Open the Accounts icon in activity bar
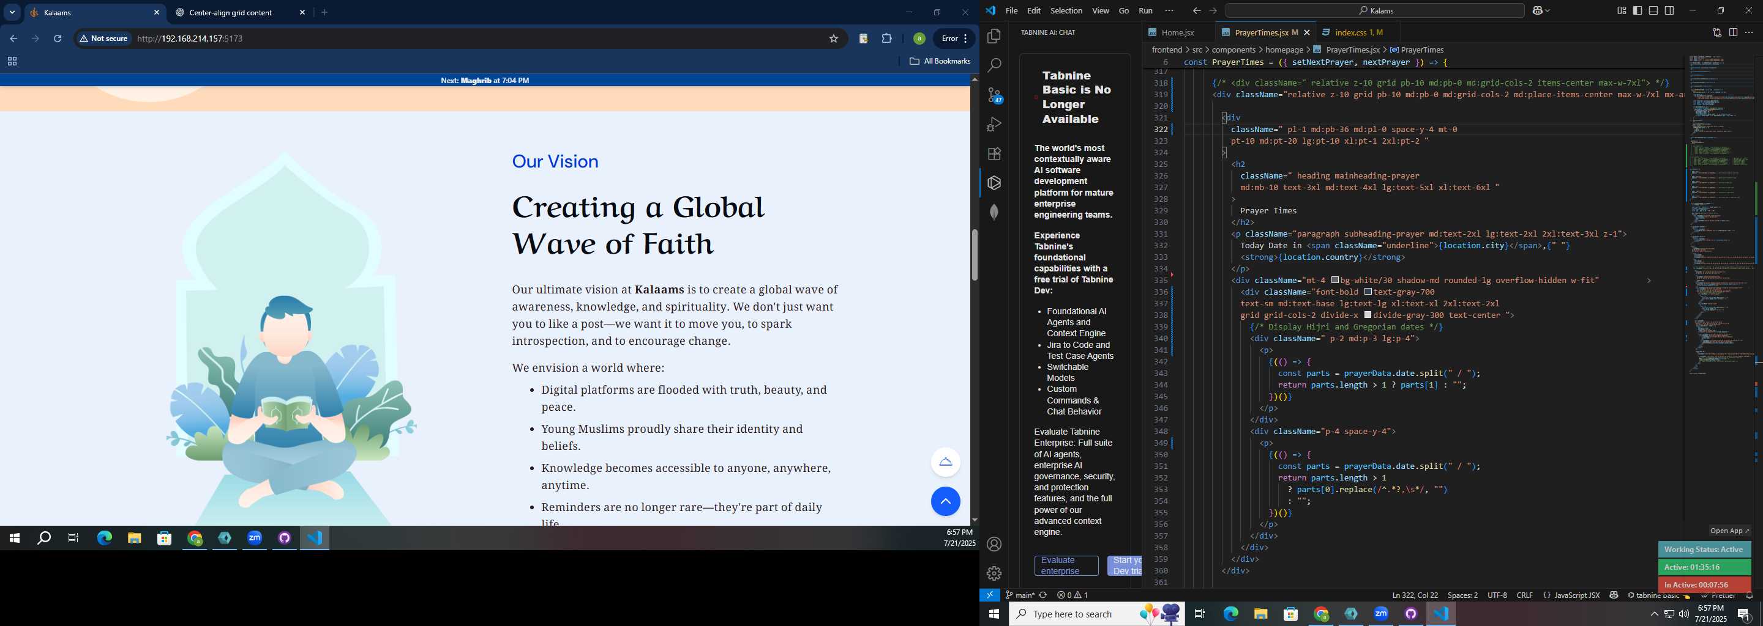Image resolution: width=1763 pixels, height=626 pixels. [x=994, y=544]
